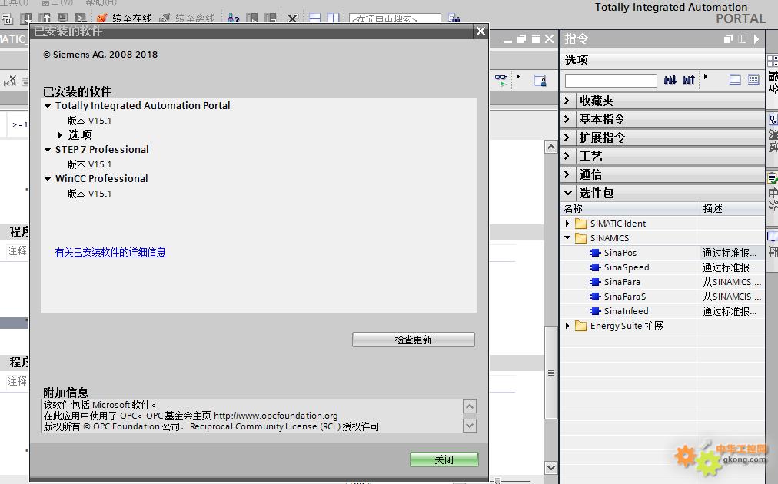Expand the 扩展指令 section
Image resolution: width=778 pixels, height=484 pixels.
[567, 138]
